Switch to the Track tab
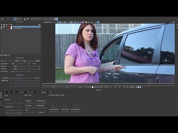The width and height of the screenshot is (178, 133). 14,92
